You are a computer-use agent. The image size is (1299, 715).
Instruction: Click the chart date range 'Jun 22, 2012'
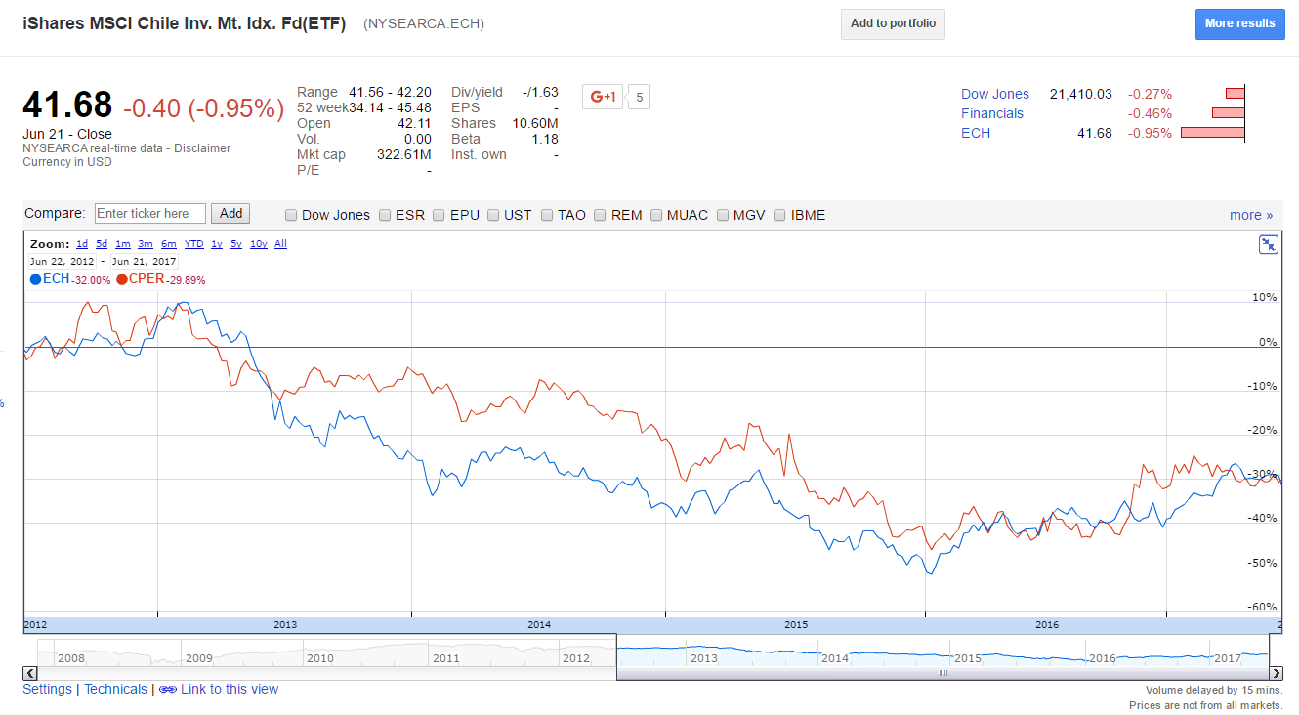63,261
